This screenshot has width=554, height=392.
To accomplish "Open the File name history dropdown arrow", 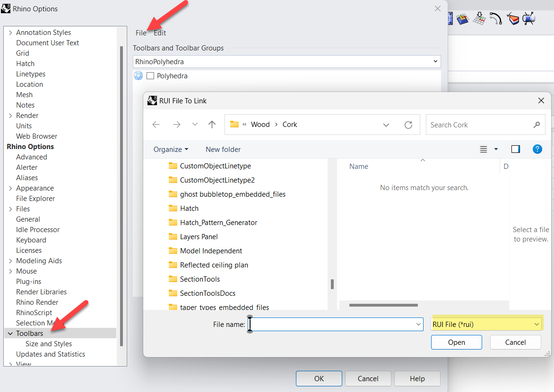I will coord(418,325).
